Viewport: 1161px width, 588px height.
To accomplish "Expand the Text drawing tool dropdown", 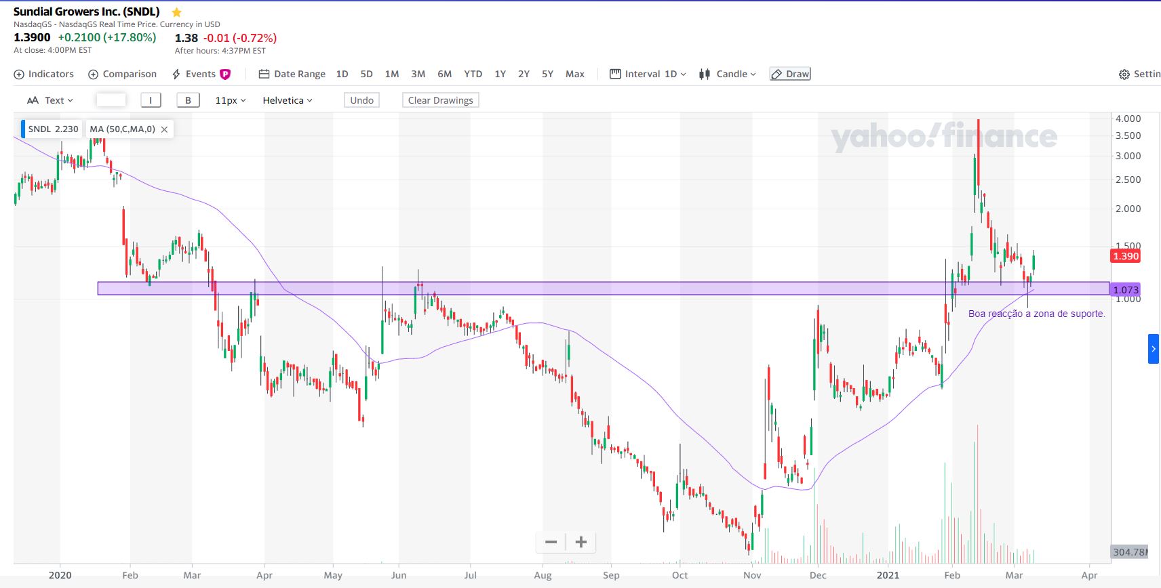I will (50, 100).
